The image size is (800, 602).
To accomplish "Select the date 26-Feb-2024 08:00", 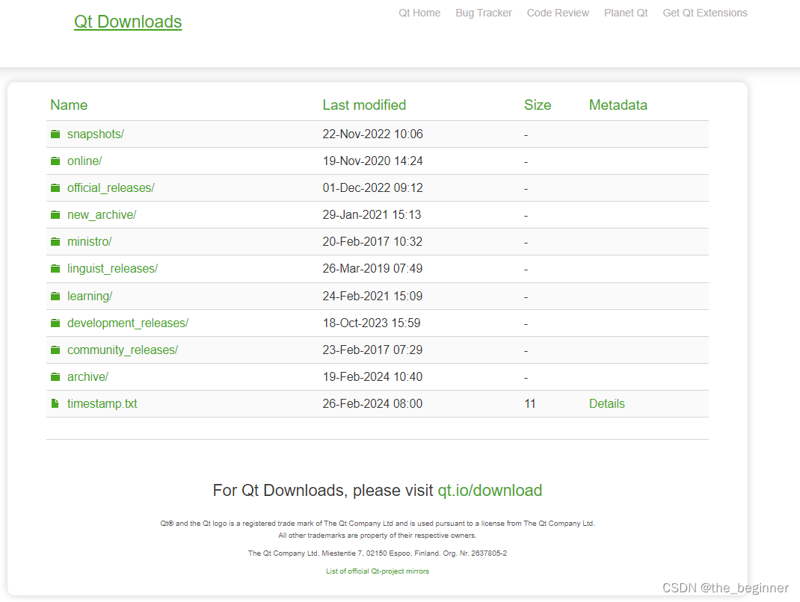I will pos(372,404).
